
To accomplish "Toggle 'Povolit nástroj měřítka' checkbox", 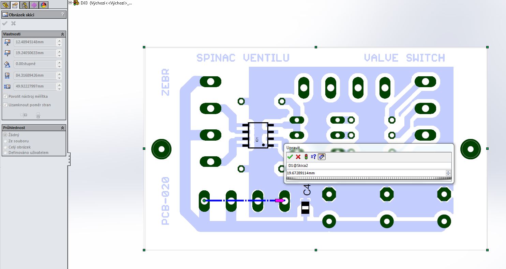I will pos(5,96).
